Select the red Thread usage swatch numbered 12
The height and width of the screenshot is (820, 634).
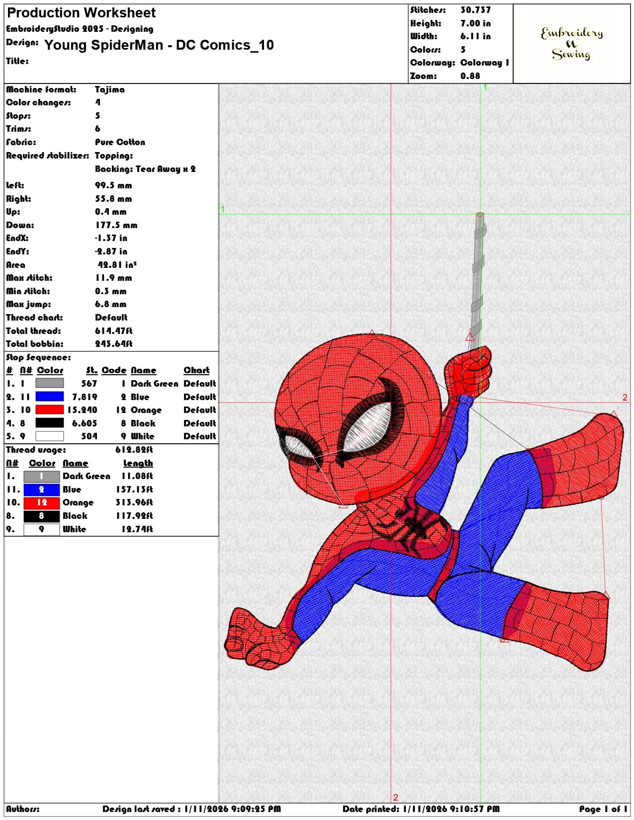(x=42, y=502)
